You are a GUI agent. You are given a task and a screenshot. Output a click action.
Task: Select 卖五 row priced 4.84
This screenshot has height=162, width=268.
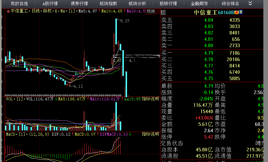212,20
